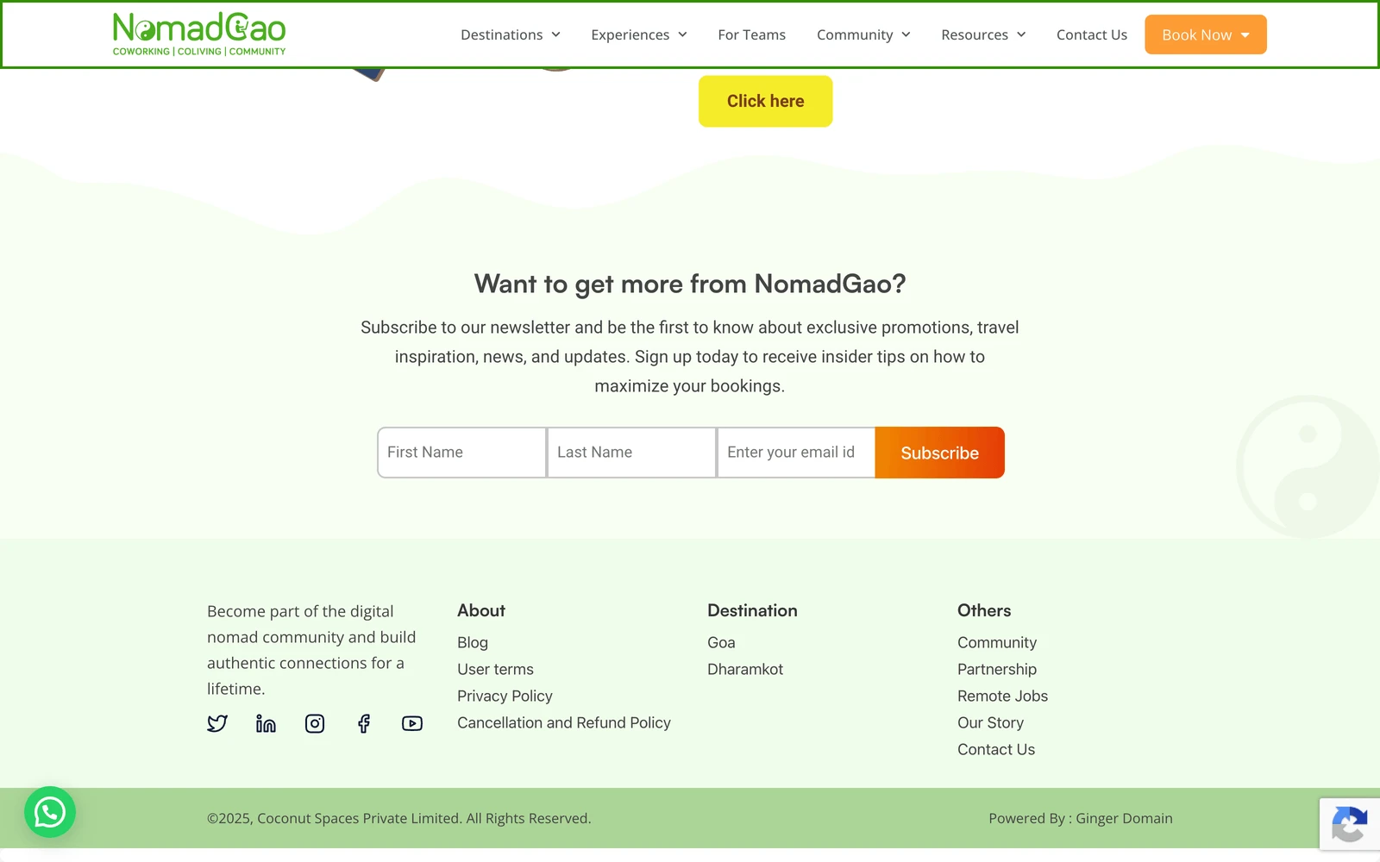The height and width of the screenshot is (862, 1380).
Task: Focus the First Name field
Action: click(x=461, y=453)
